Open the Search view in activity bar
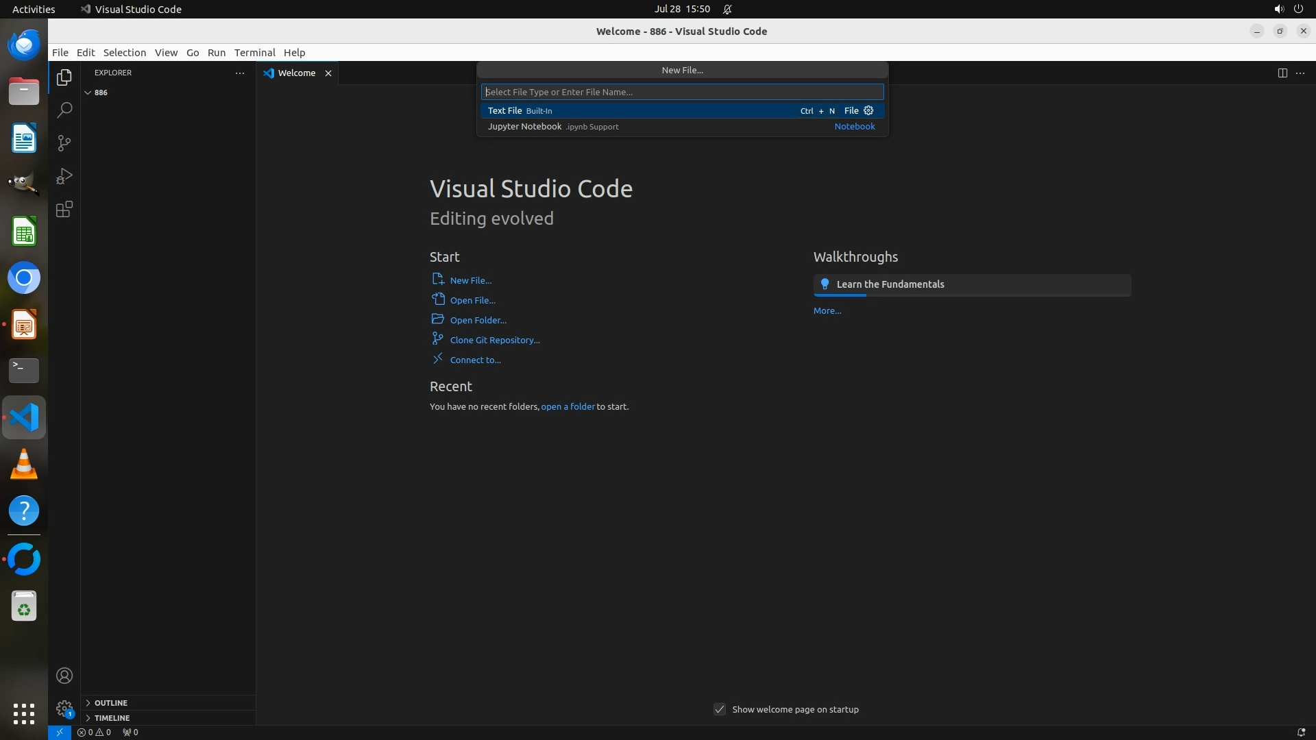Viewport: 1316px width, 740px height. pos(64,110)
